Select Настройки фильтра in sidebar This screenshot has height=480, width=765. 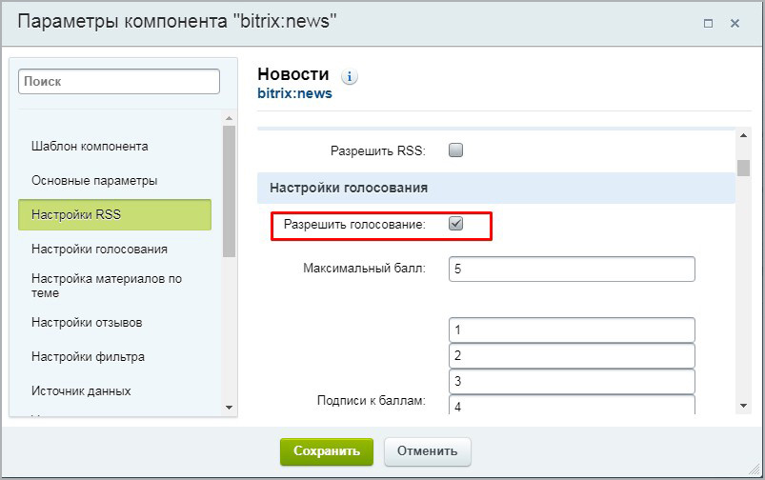[88, 357]
